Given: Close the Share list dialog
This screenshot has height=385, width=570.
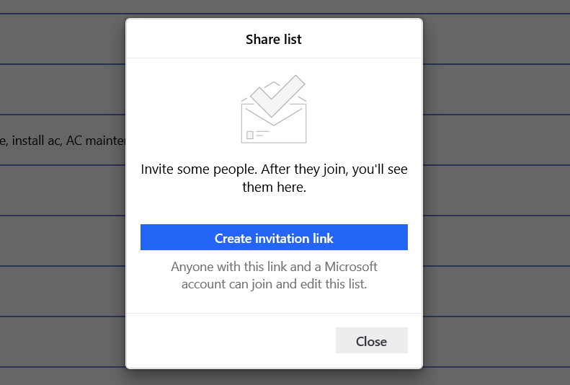Looking at the screenshot, I should (x=371, y=341).
